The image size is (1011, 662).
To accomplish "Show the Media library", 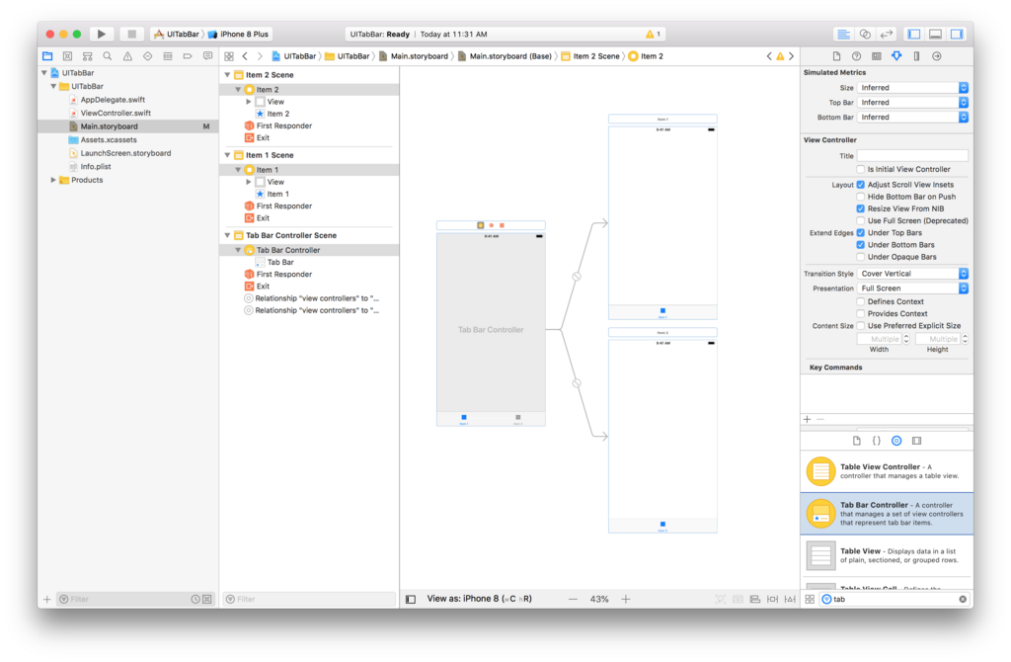I will (x=917, y=441).
